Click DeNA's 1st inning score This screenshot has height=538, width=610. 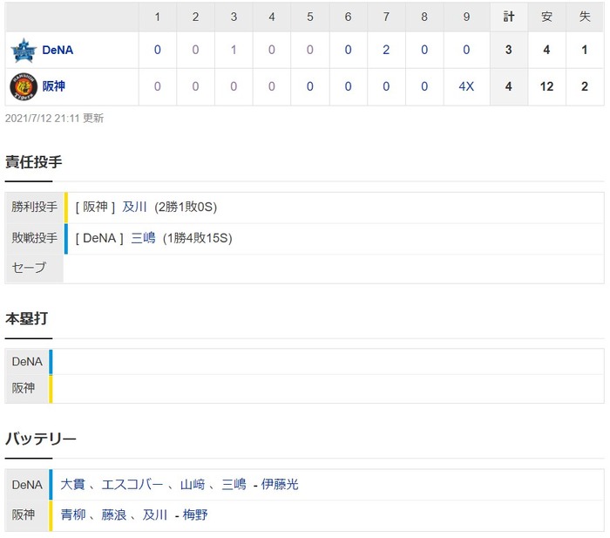point(157,50)
